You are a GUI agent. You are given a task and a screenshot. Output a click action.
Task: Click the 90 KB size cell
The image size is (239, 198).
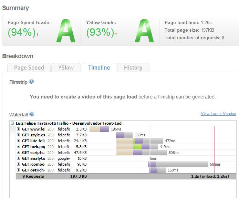tap(82, 164)
